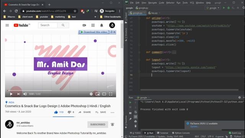This screenshot has height=138, width=245.
Task: Open the Run panel settings gear
Action: (240, 97)
